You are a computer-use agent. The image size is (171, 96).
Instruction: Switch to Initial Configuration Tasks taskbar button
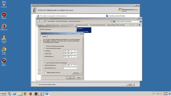point(41,94)
